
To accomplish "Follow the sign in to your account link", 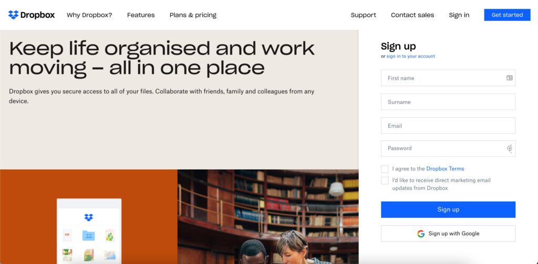I will pyautogui.click(x=411, y=57).
